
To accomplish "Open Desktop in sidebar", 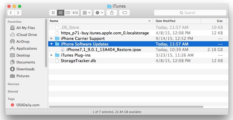I will 20,55.
